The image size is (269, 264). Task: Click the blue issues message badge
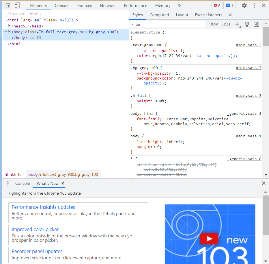230,5
